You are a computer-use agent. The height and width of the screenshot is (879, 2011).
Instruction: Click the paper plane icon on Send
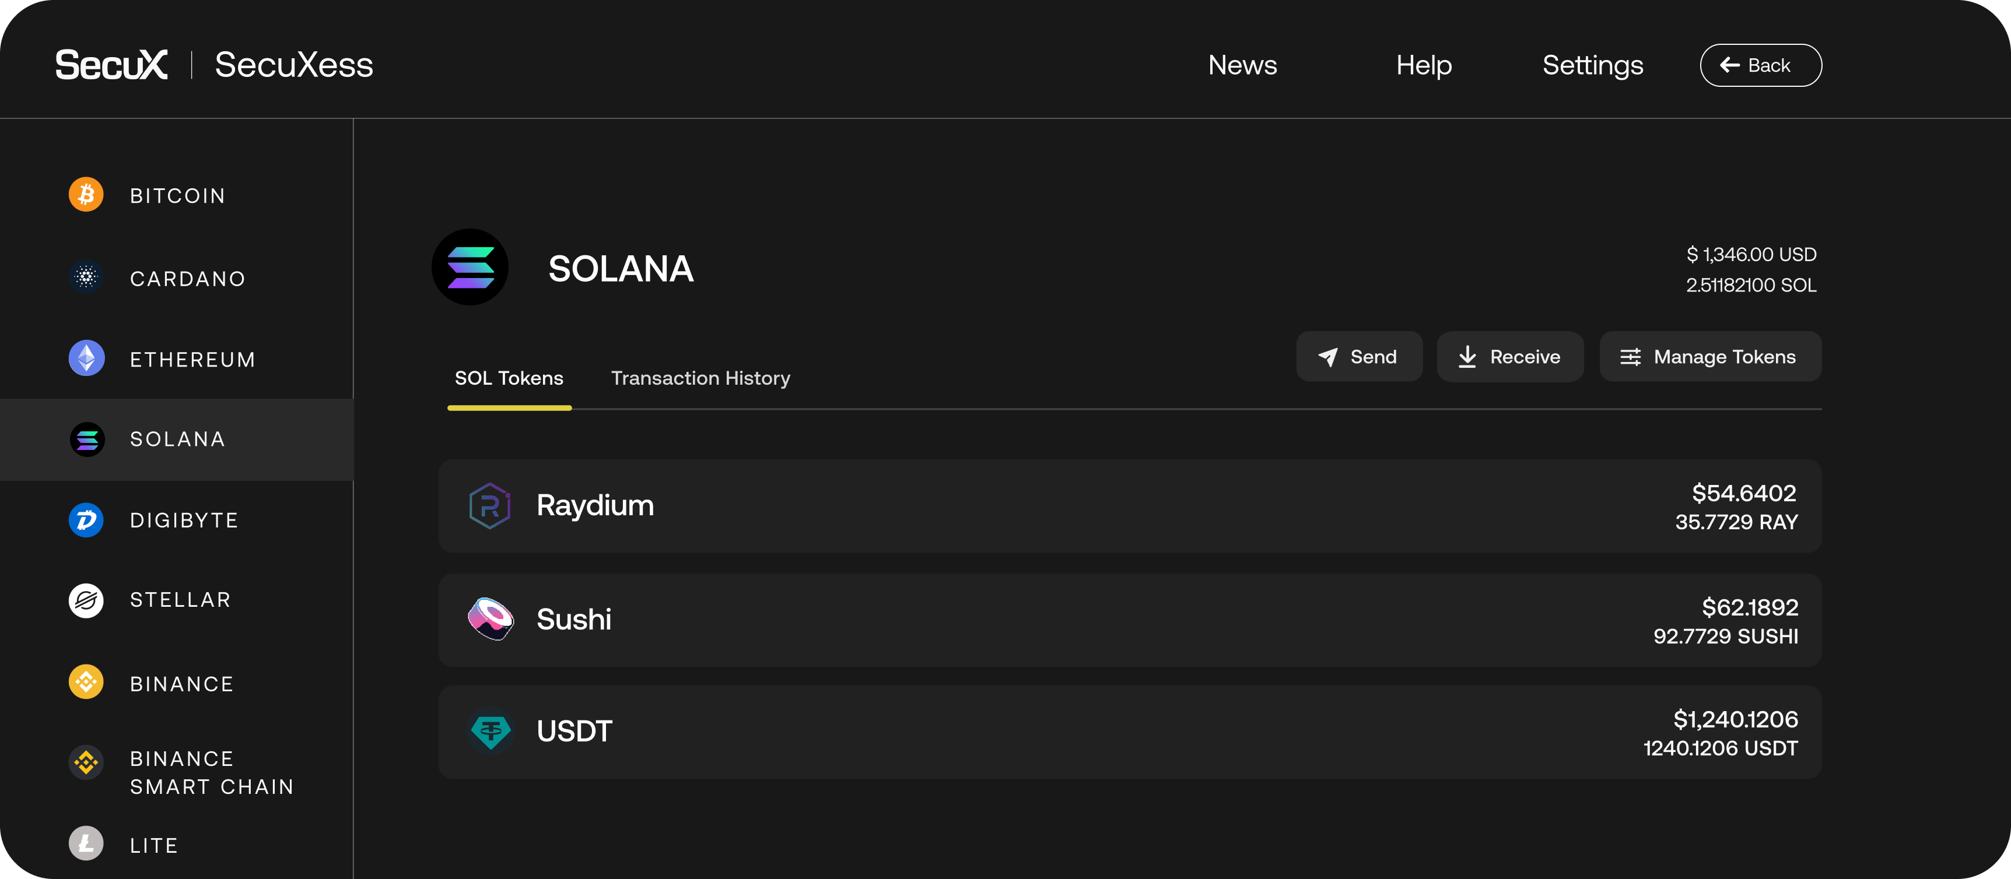coord(1328,357)
